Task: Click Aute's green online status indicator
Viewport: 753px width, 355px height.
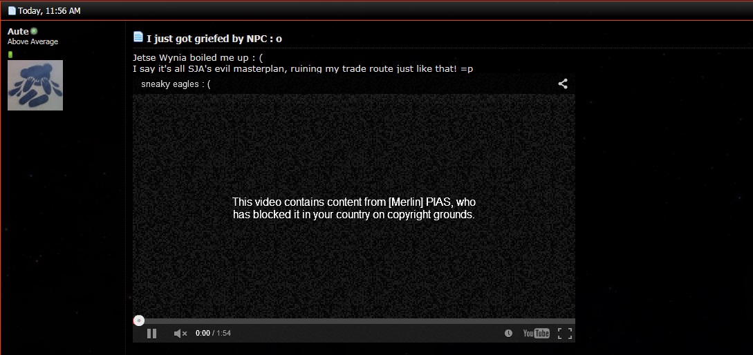Action: [x=34, y=31]
